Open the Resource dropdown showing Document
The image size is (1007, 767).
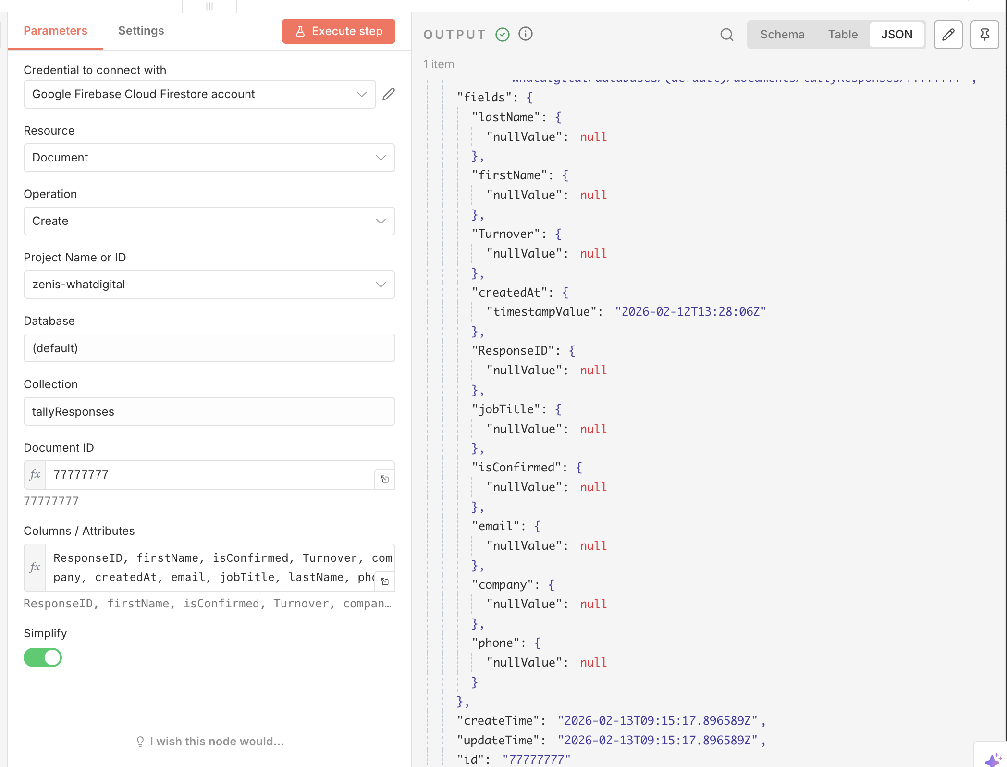point(209,158)
